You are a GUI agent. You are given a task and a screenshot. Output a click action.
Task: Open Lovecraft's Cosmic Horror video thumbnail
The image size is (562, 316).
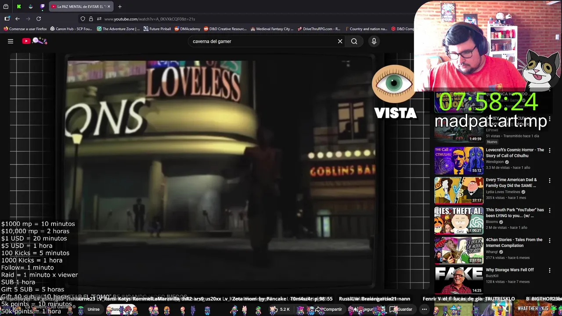pos(459,161)
